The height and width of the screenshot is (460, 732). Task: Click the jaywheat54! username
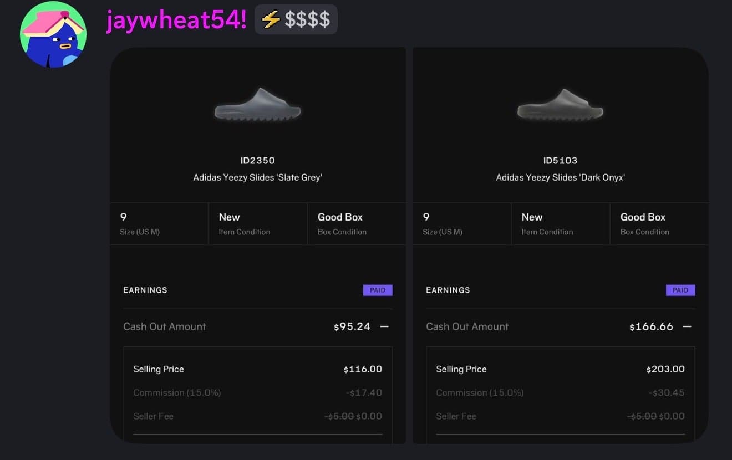tap(176, 21)
